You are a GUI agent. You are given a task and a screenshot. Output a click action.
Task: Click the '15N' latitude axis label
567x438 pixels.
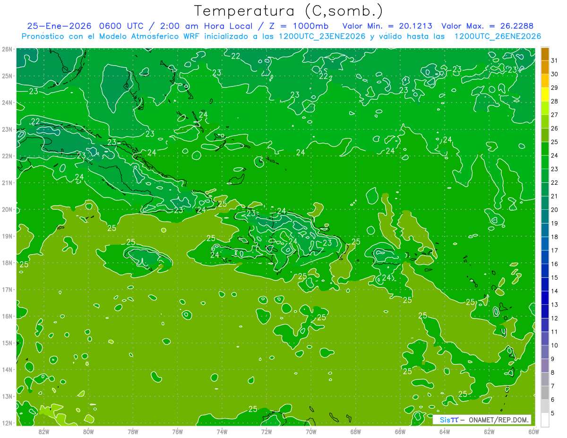8,343
